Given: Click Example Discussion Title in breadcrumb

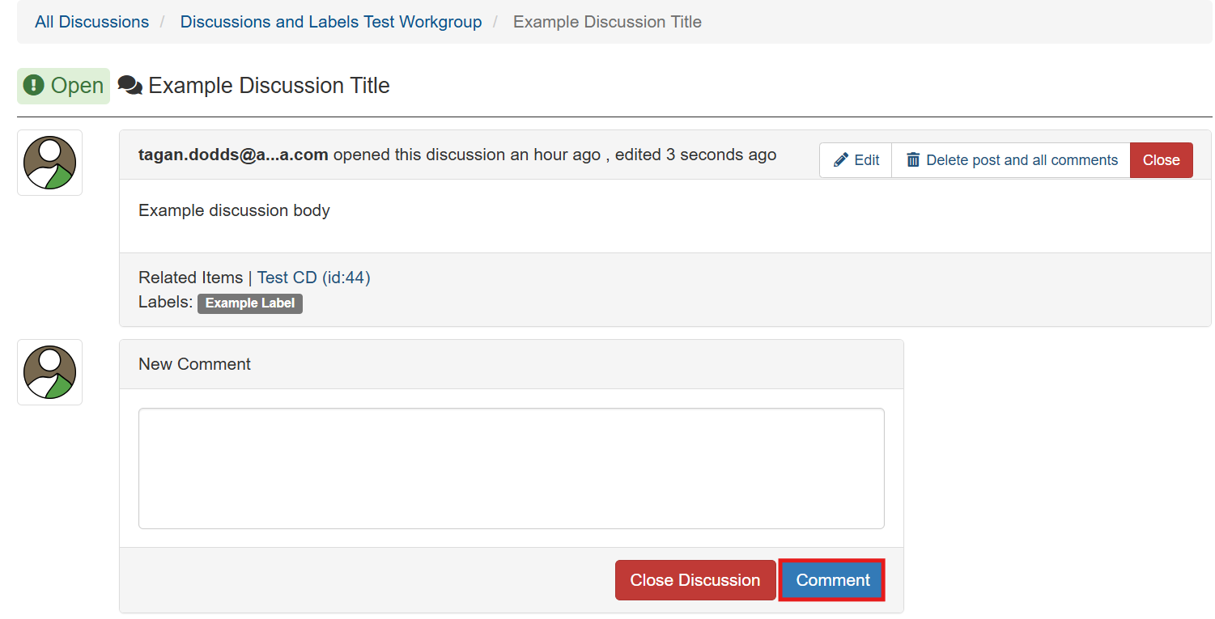Looking at the screenshot, I should (607, 22).
